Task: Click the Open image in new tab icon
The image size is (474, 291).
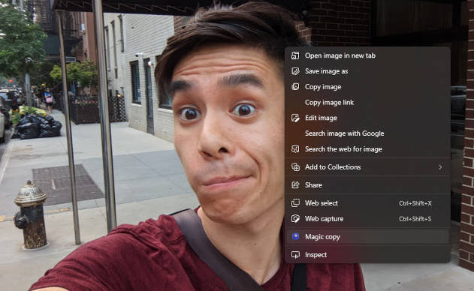Action: 295,55
